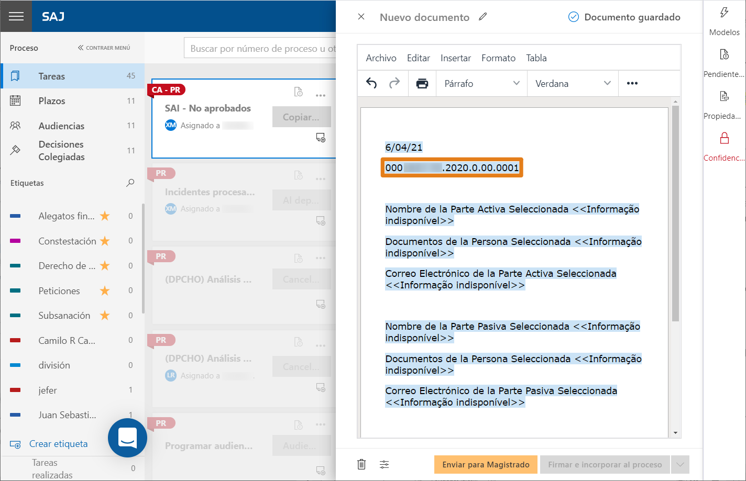The image size is (746, 481).
Task: Click the Enviar para Magistrado button
Action: pos(486,464)
